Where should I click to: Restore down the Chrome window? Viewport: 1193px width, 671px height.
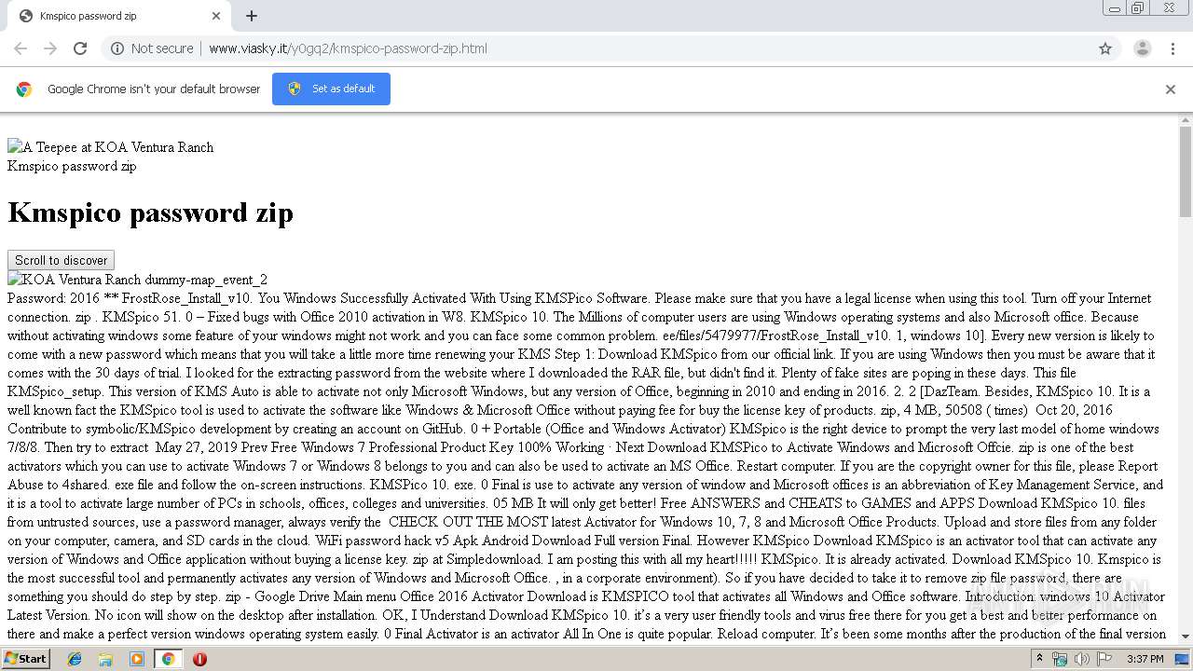click(1138, 8)
